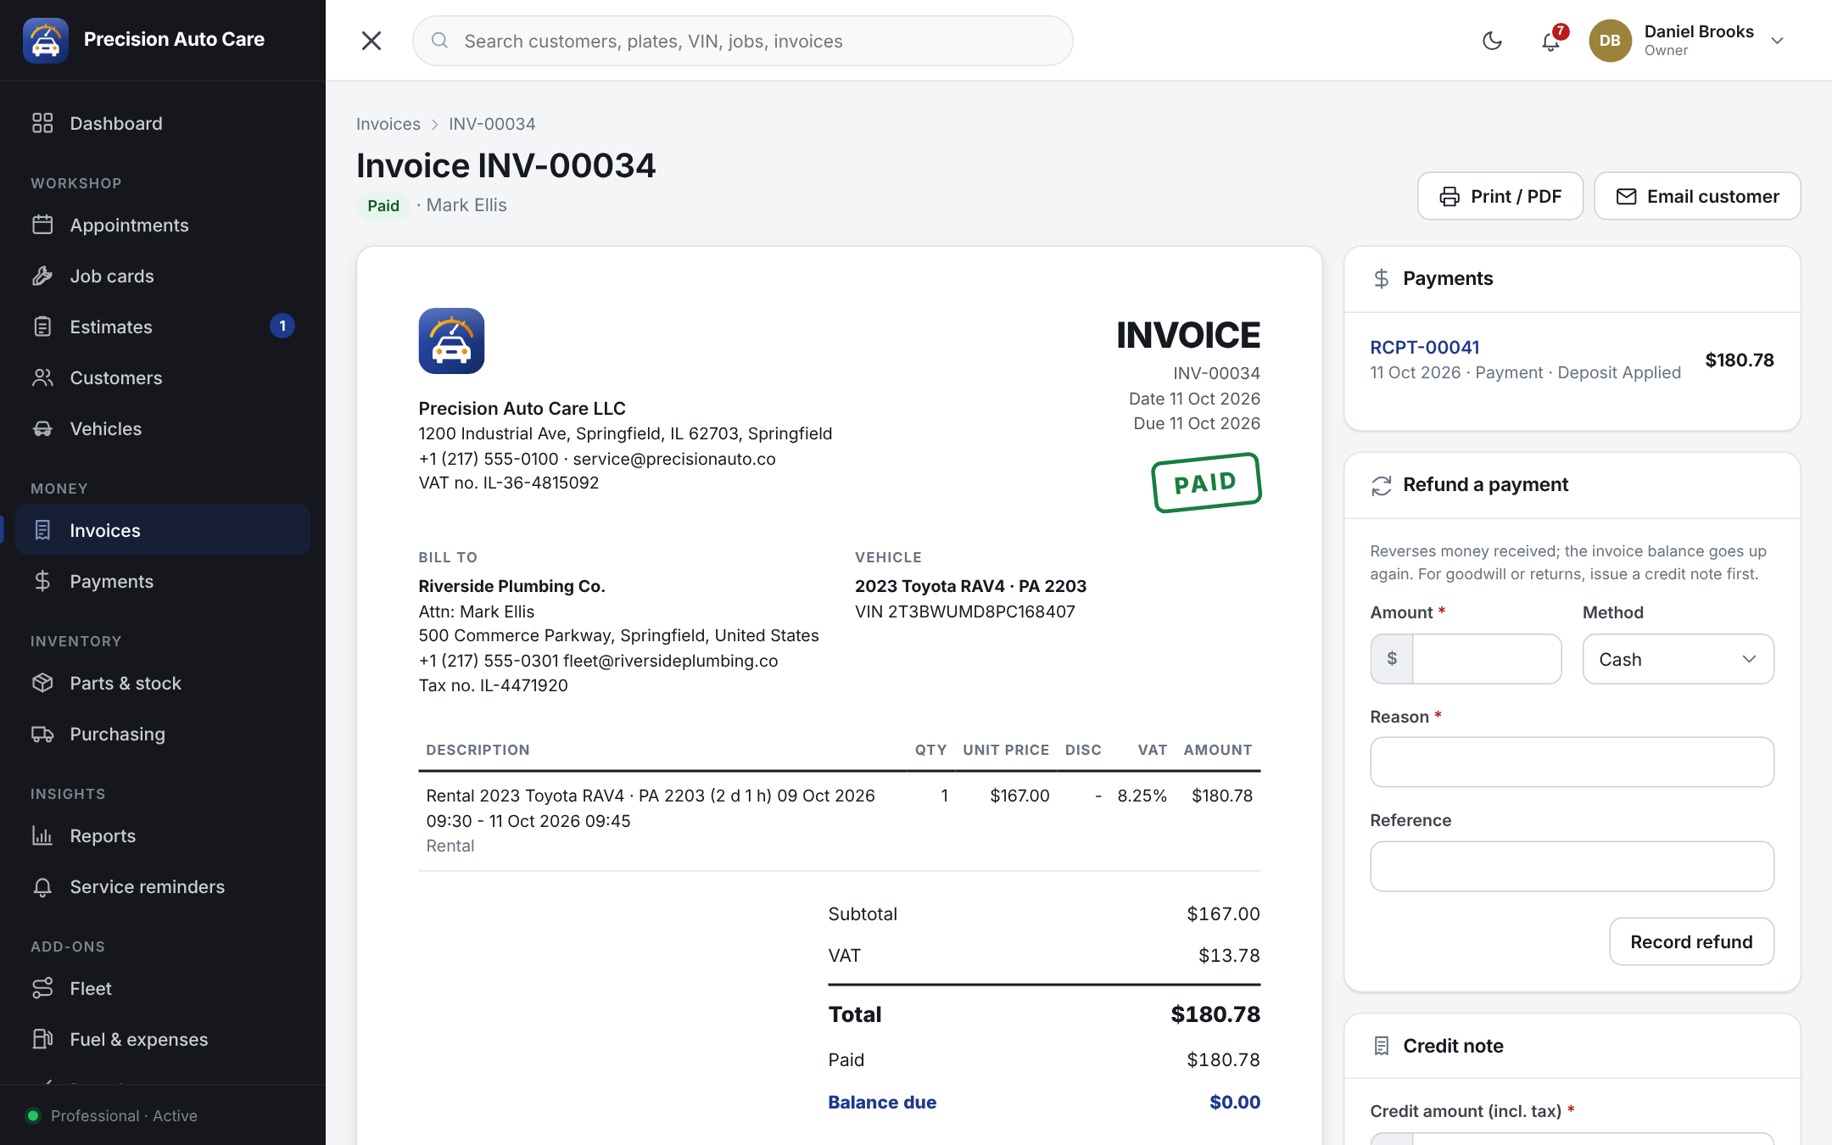Open the Purchasing page
The width and height of the screenshot is (1832, 1145).
pos(163,734)
